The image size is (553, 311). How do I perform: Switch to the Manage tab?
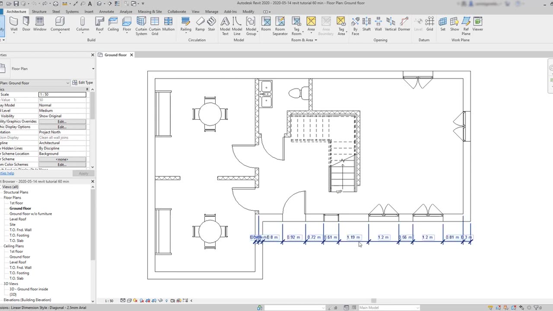(x=212, y=12)
